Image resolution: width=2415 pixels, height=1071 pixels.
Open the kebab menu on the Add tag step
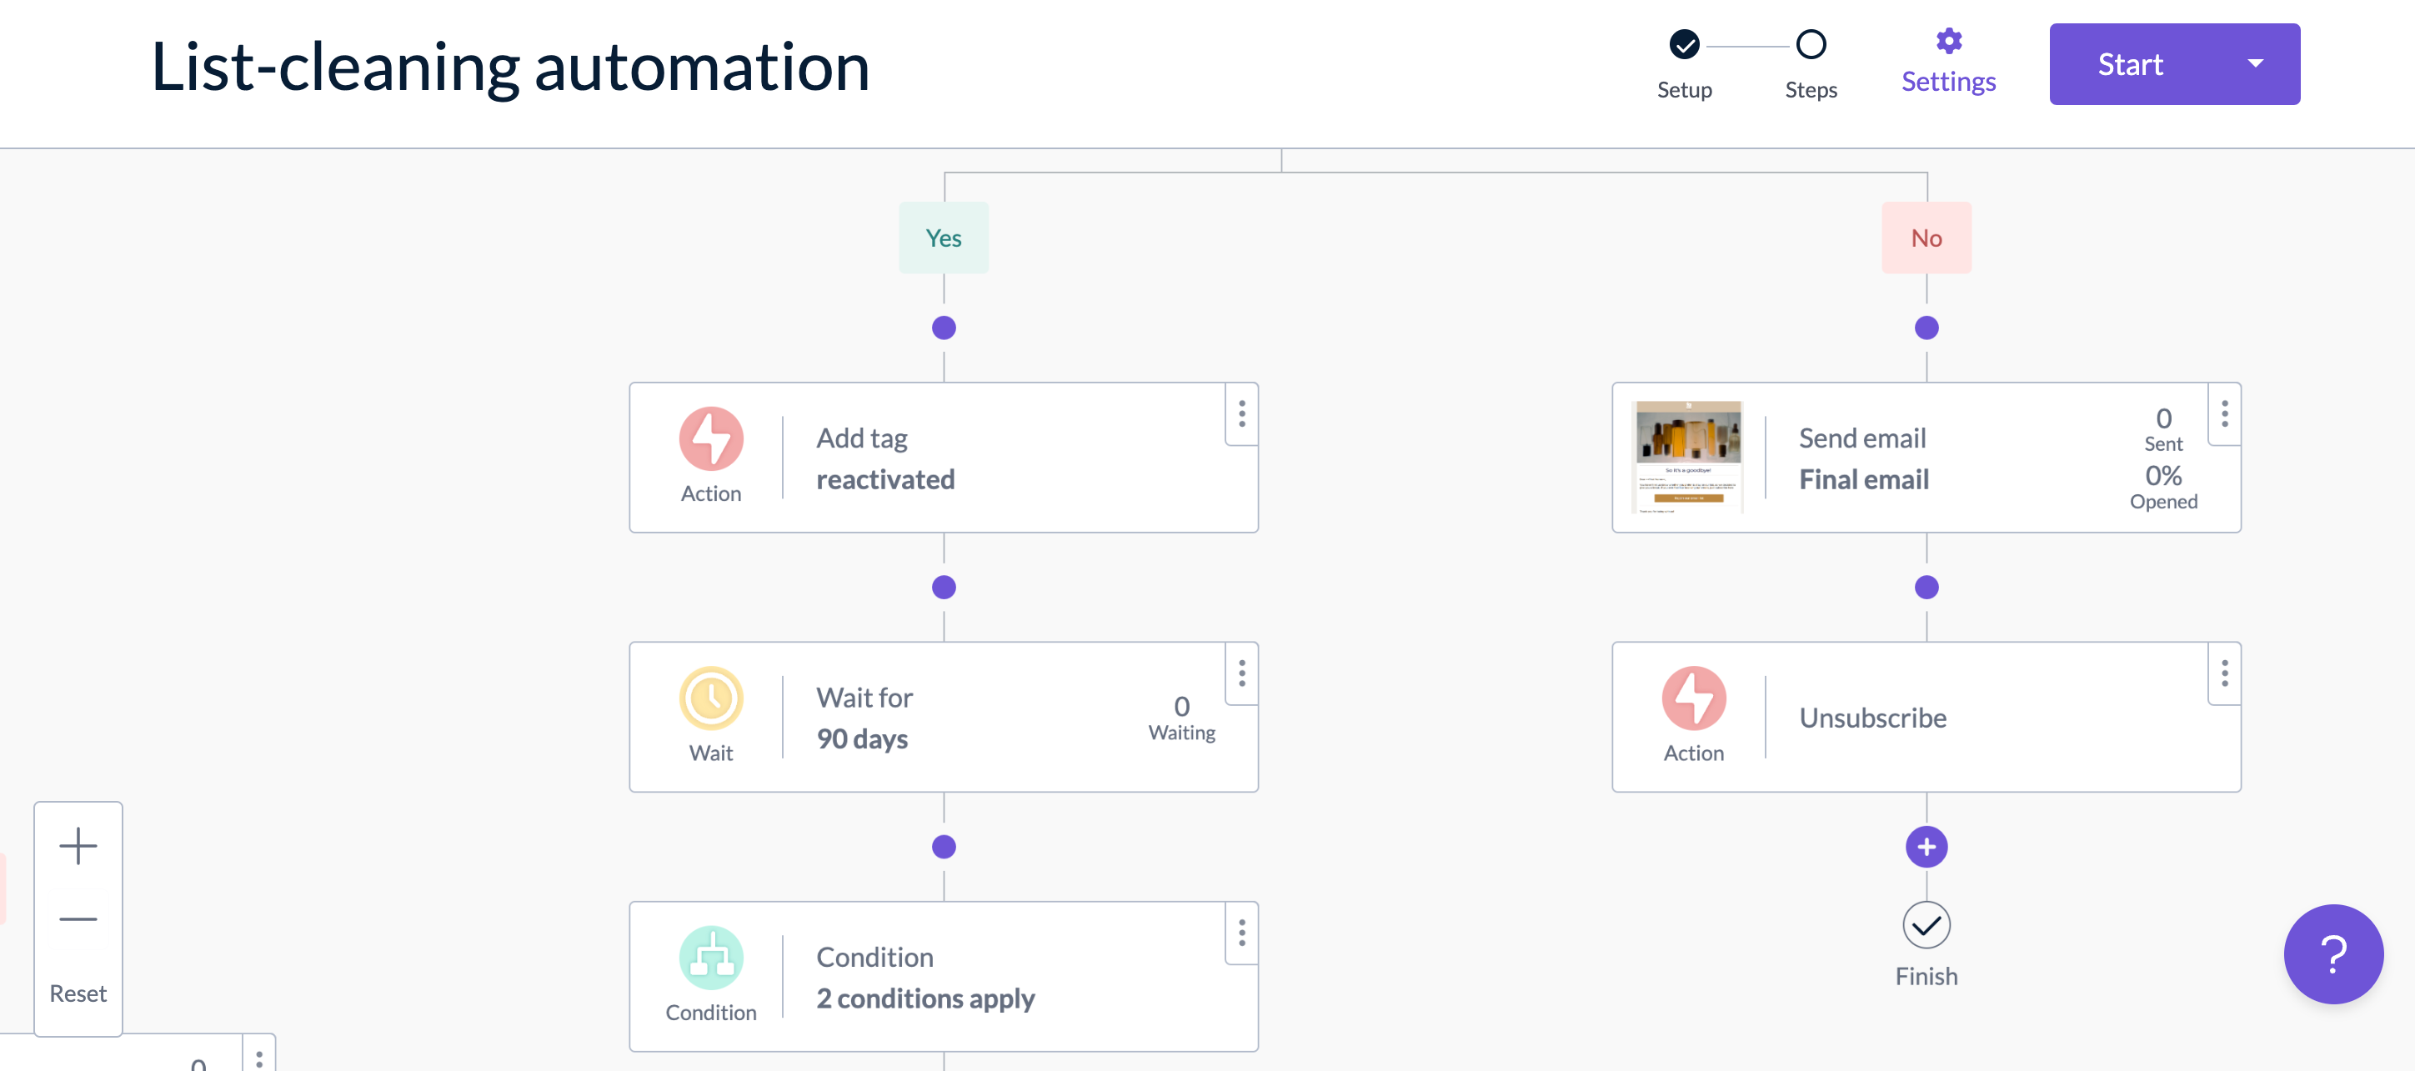coord(1240,413)
